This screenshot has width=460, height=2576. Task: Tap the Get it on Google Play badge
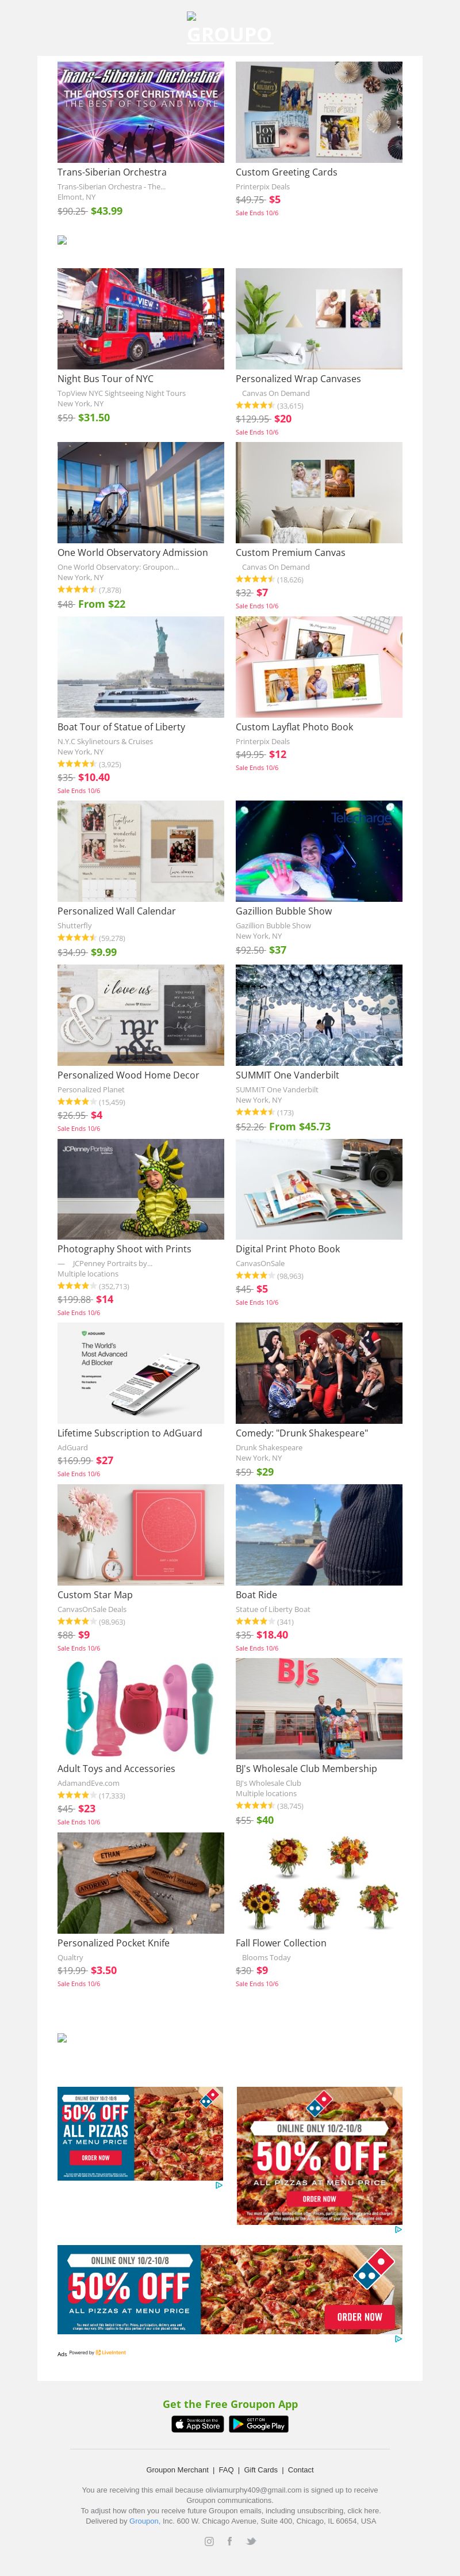pos(259,2423)
